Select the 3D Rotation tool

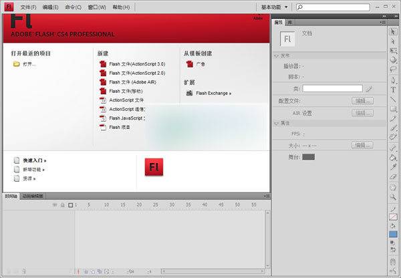[x=394, y=60]
